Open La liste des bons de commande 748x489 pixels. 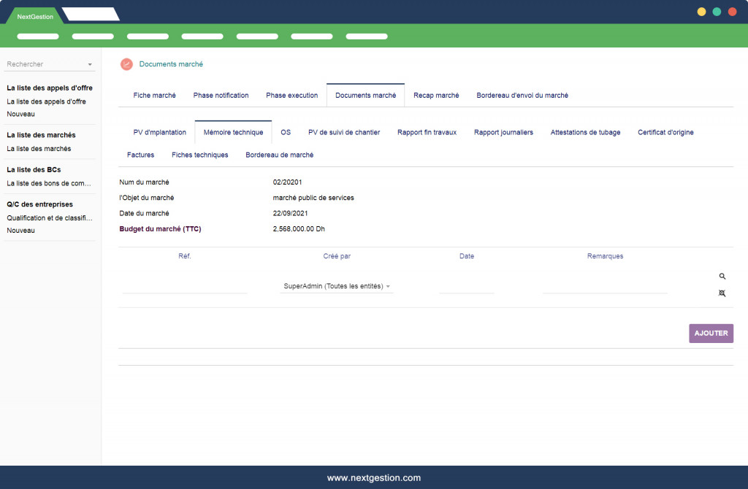tap(49, 183)
